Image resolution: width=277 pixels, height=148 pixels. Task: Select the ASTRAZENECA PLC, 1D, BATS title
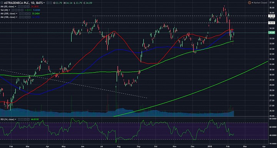point(23,3)
